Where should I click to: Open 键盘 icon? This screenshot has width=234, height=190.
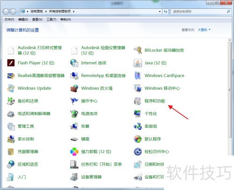pyautogui.click(x=74, y=139)
